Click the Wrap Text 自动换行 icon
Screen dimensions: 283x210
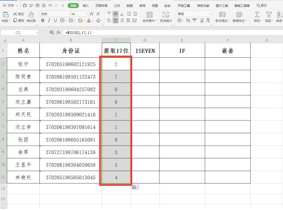click(x=166, y=15)
